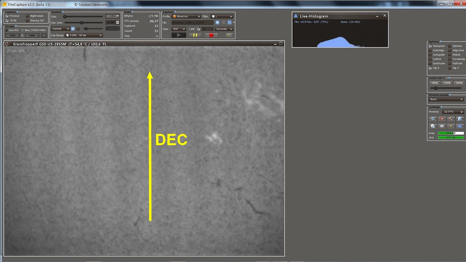
Task: Click the blue file options icon beside filename
Action: (x=230, y=23)
